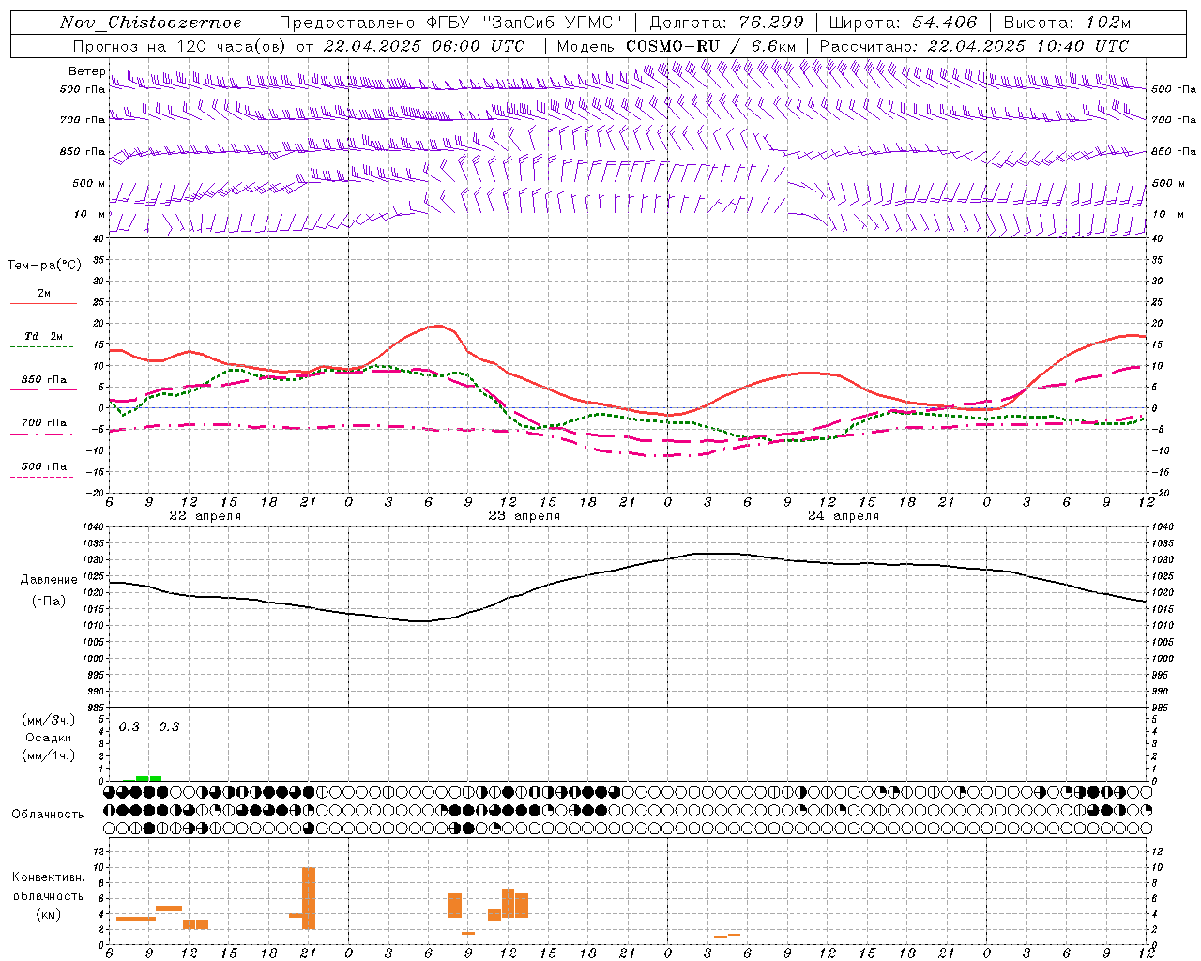
Task: Click the second 0.3 precipitation value
Action: pos(169,727)
